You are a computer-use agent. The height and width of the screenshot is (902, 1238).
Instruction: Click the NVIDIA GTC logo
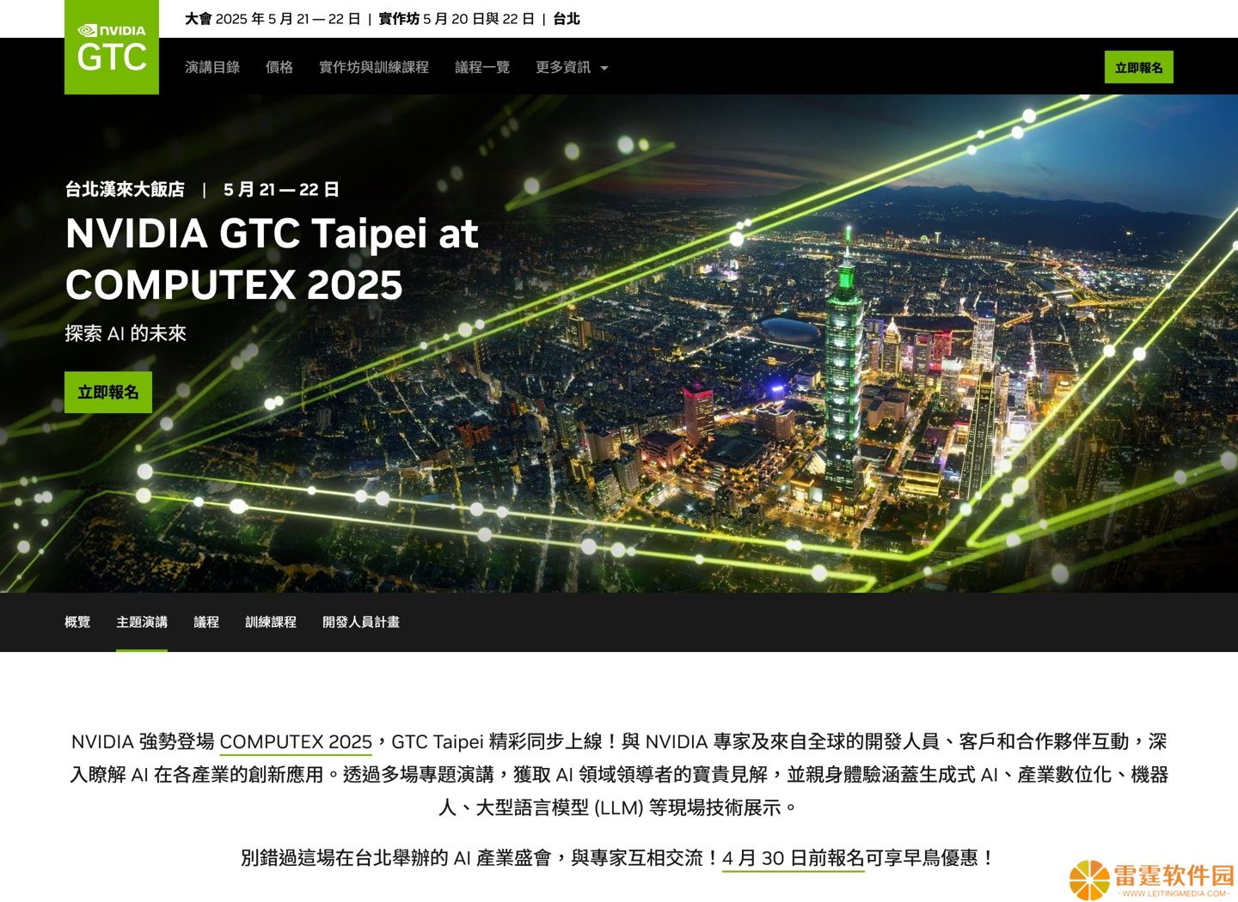[x=112, y=47]
